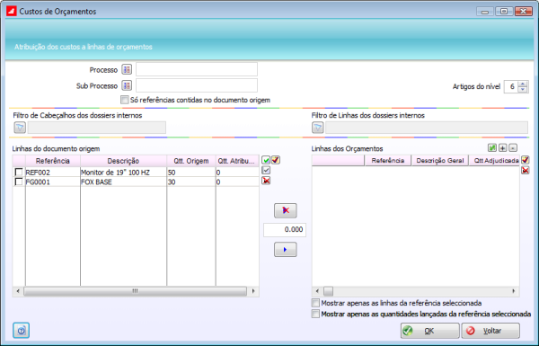This screenshot has width=539, height=346.
Task: Click the Qtt. Atribu... column header
Action: (237, 161)
